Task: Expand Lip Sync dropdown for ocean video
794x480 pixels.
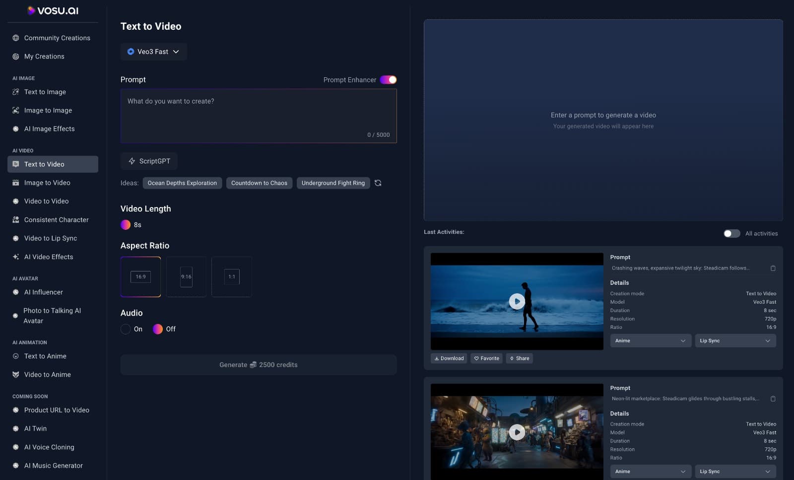Action: [735, 341]
